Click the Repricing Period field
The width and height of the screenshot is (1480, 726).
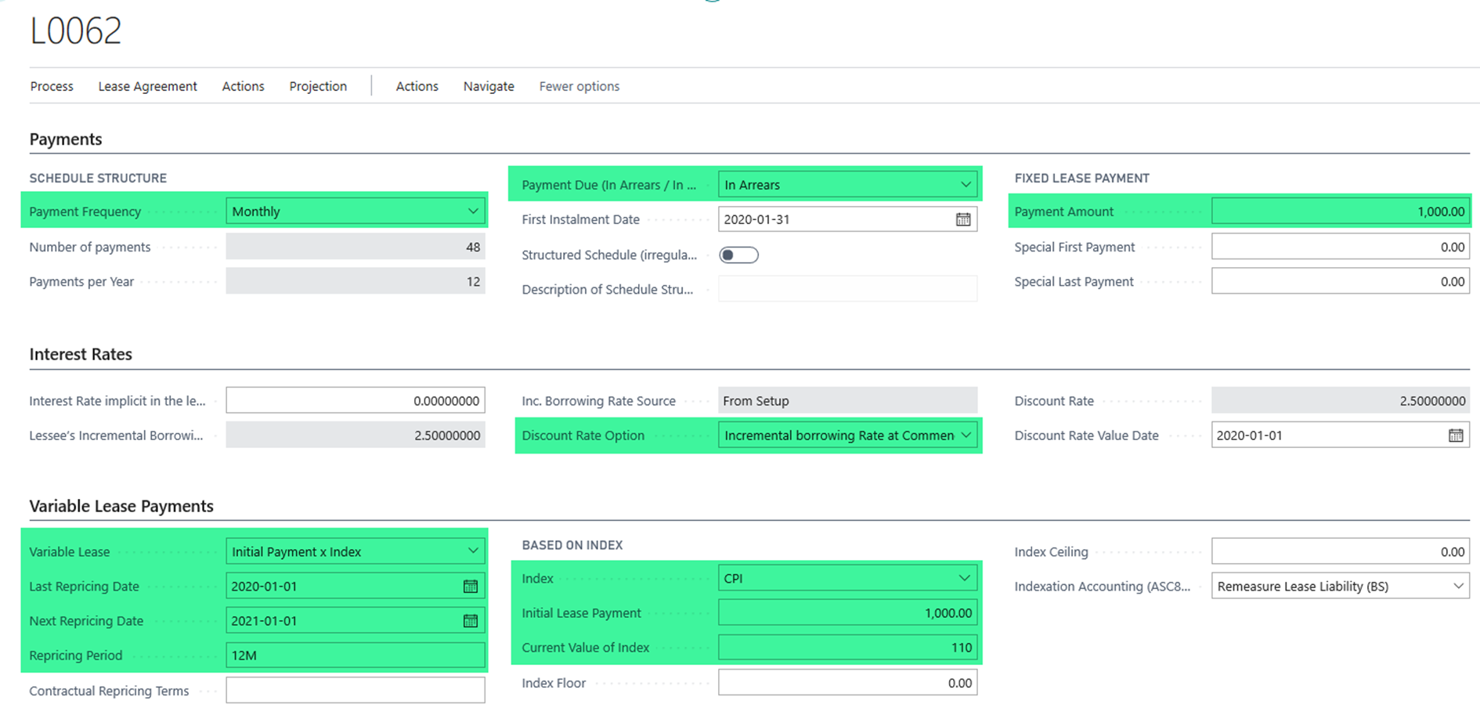point(356,656)
